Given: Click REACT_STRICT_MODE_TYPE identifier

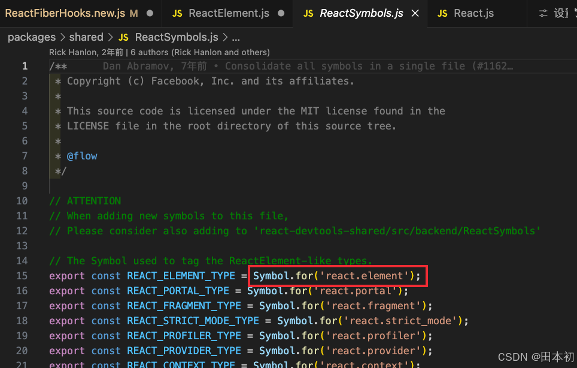Looking at the screenshot, I should coord(193,321).
